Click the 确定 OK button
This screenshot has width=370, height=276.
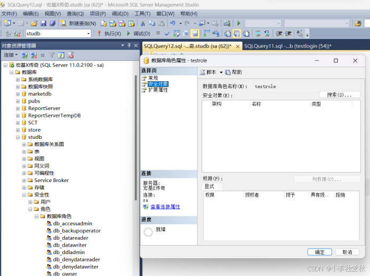click(320, 252)
